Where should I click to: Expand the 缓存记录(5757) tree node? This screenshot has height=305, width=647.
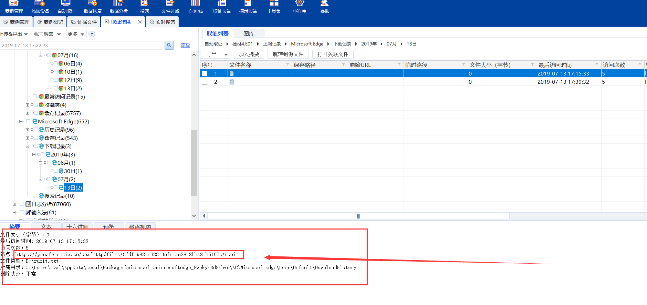(27, 113)
